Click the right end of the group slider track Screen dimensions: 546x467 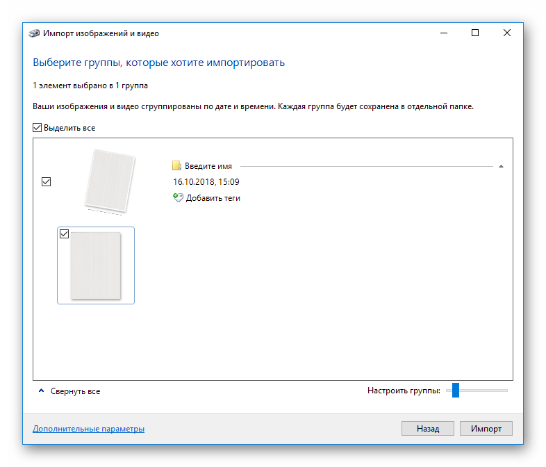[x=505, y=391]
